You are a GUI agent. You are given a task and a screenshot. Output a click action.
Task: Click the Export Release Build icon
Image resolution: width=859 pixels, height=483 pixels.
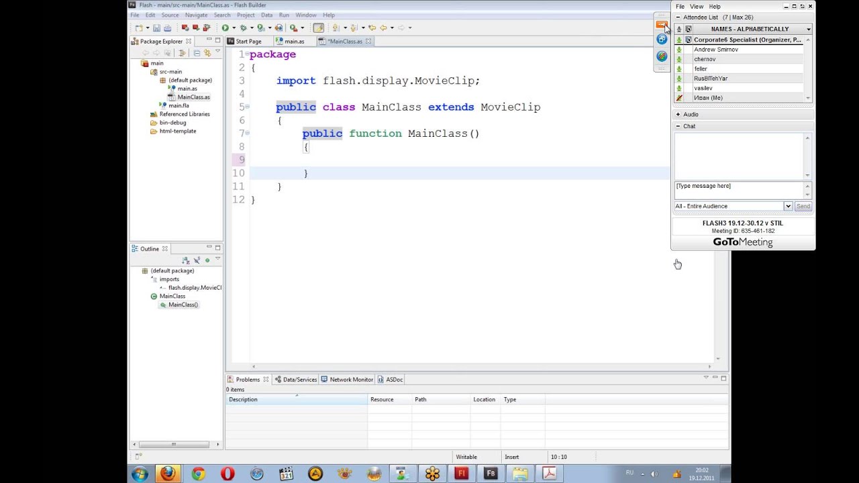coord(279,28)
